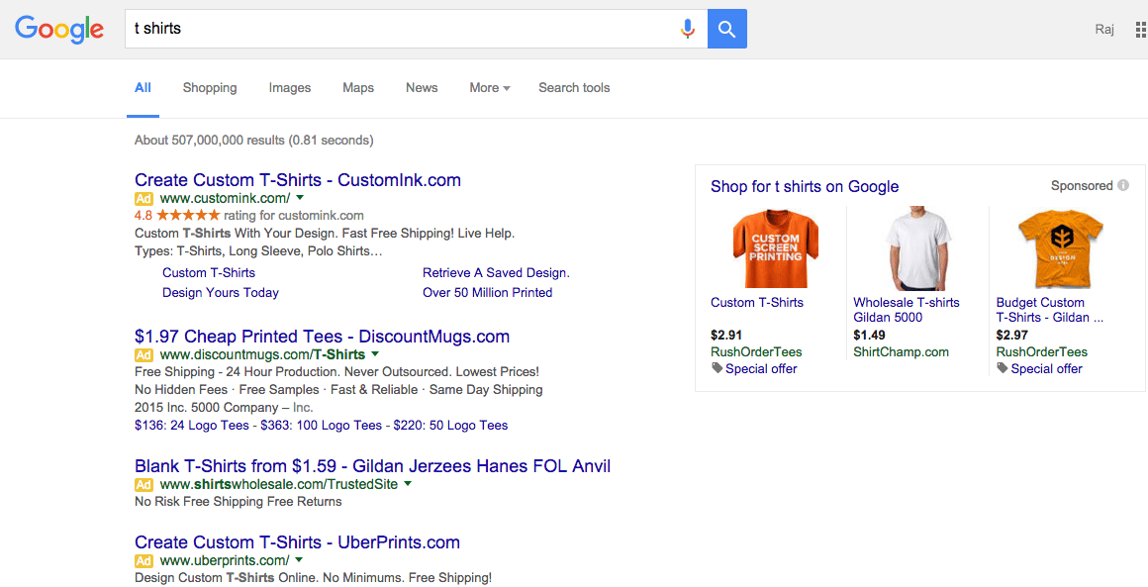Click Retrieve A Saved Design sitelink
The height and width of the screenshot is (587, 1148).
(x=497, y=273)
